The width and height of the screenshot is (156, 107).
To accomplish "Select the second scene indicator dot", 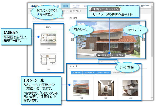I will coord(105,62).
